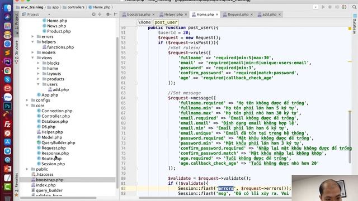This screenshot has width=358, height=201.
Task: Expand the products folder
Action: (x=38, y=79)
